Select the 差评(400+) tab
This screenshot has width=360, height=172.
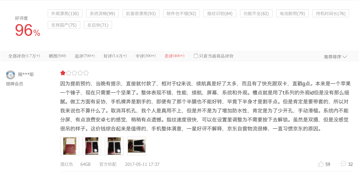coord(174,56)
